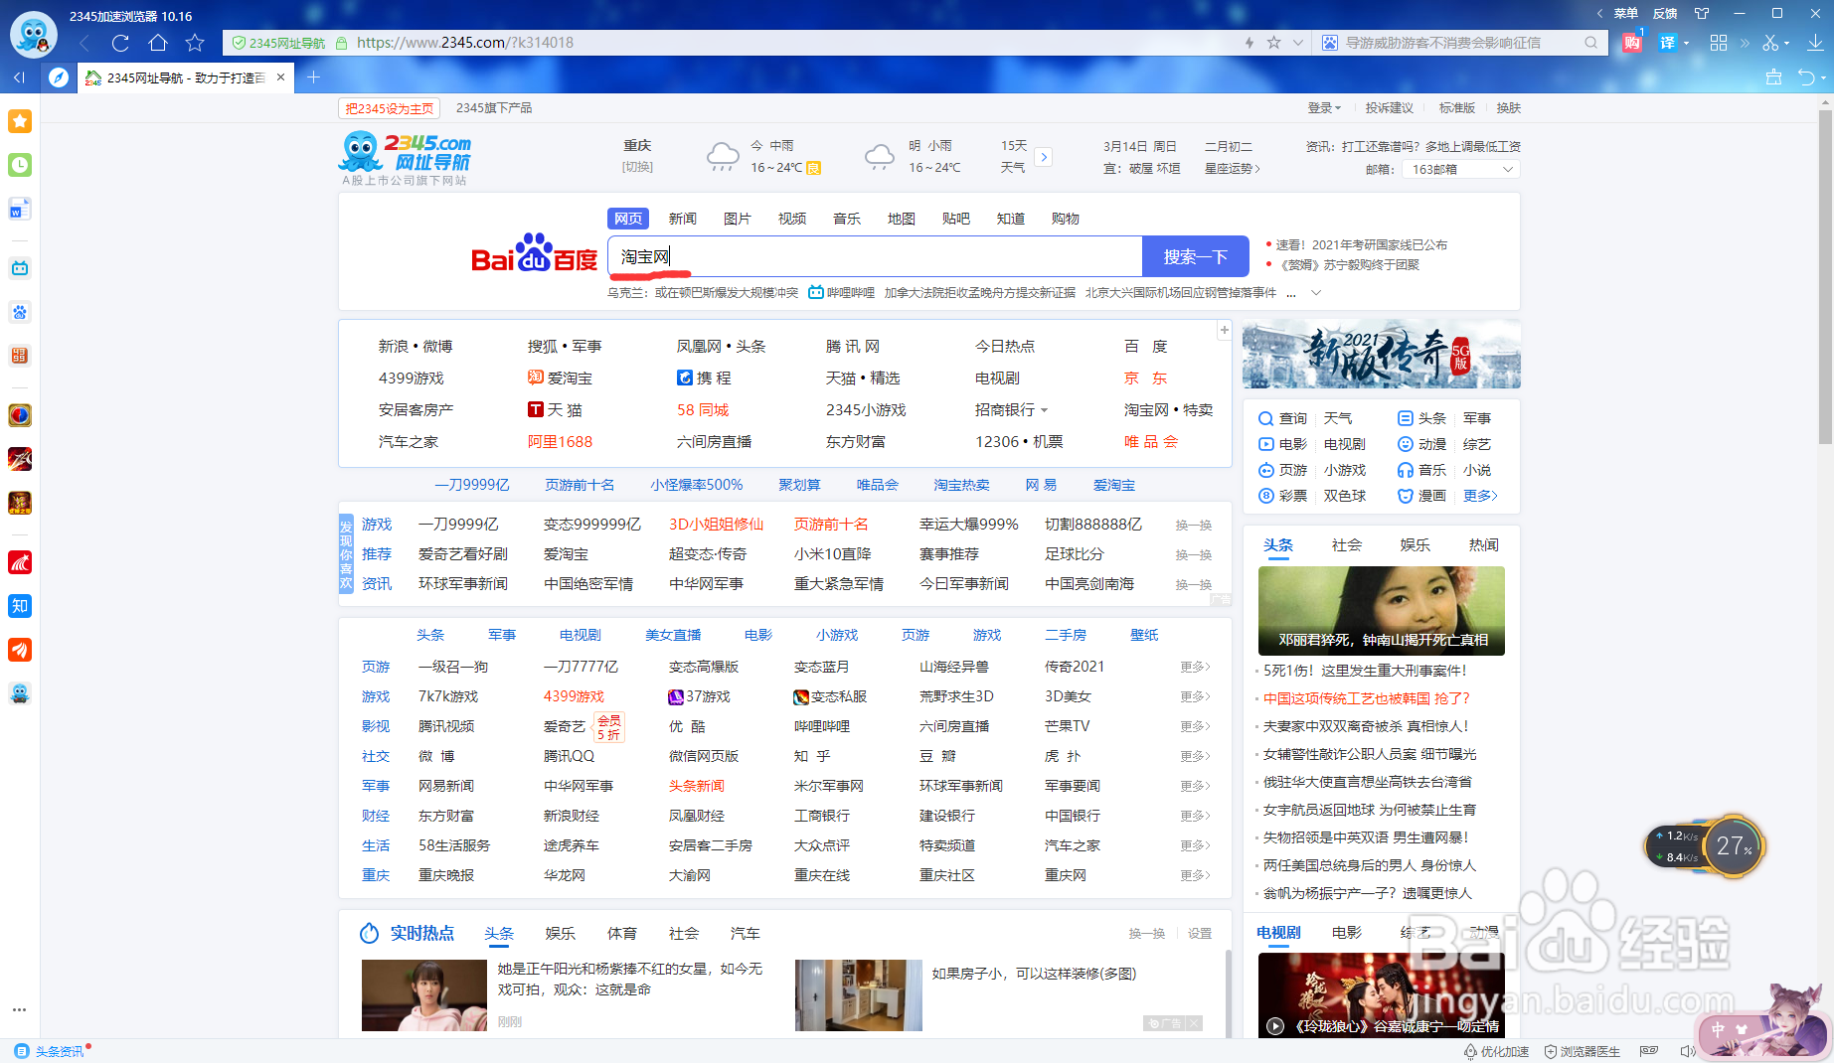Viewport: 1834px width, 1063px height.
Task: Collapse the sidebar with the arrow icon
Action: 19,77
